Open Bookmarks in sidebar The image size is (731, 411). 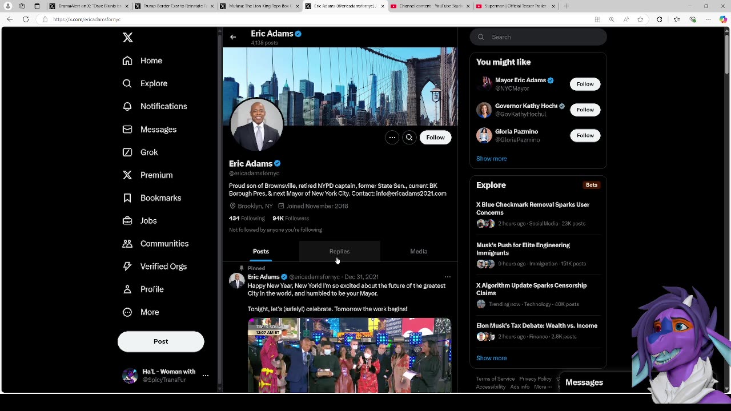(152, 198)
